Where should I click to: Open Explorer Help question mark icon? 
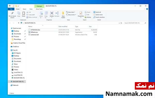click(147, 9)
